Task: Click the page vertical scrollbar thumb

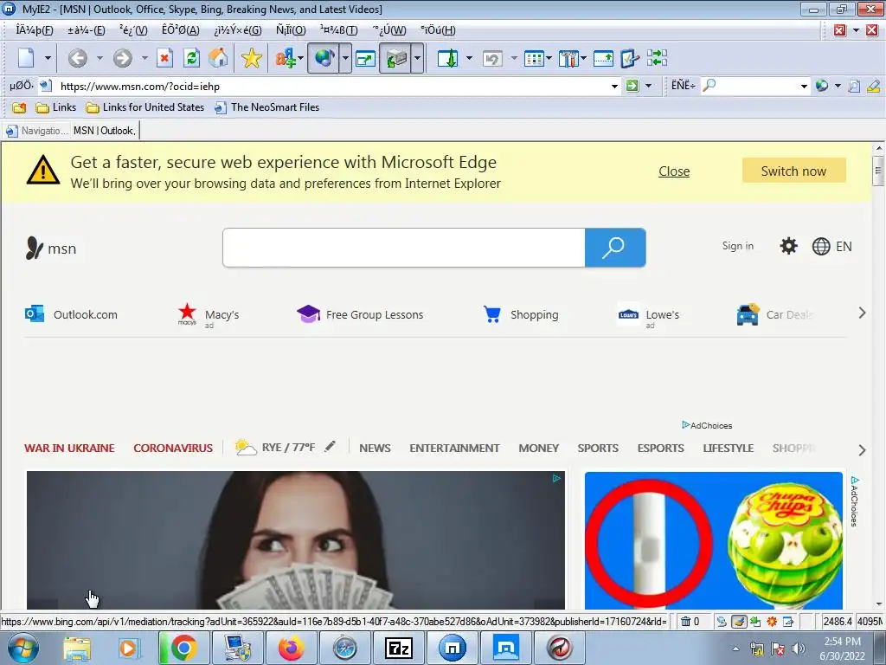Action: (878, 171)
